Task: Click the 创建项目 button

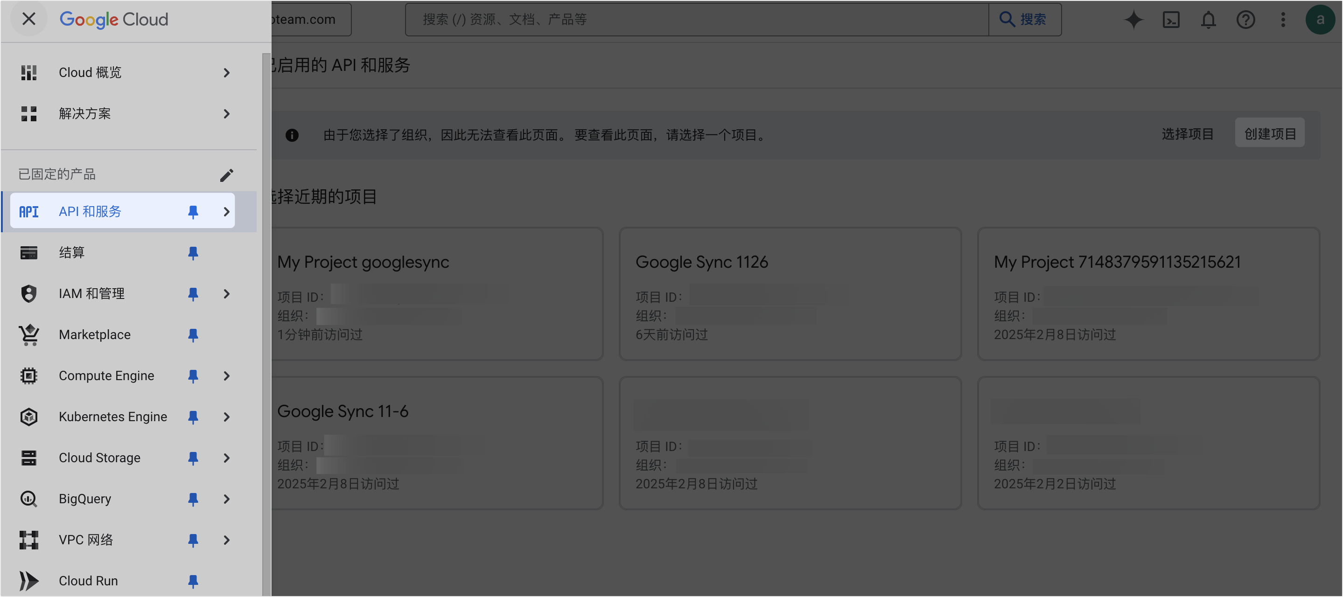Action: point(1270,134)
